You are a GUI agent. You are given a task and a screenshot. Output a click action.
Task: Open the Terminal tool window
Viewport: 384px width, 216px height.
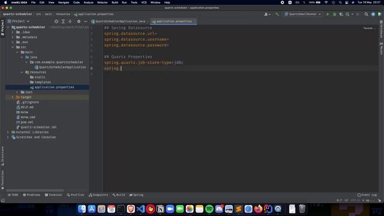point(53,195)
